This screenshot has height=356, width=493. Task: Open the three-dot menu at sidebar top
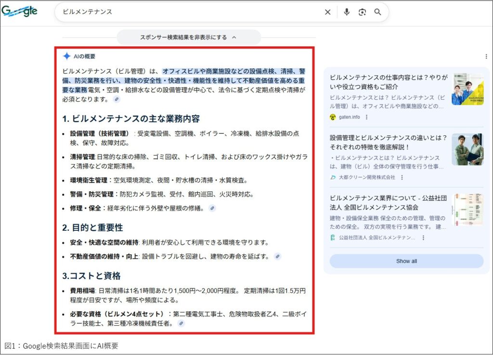(486, 56)
